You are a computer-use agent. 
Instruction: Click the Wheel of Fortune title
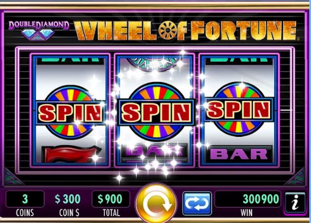coord(186,30)
